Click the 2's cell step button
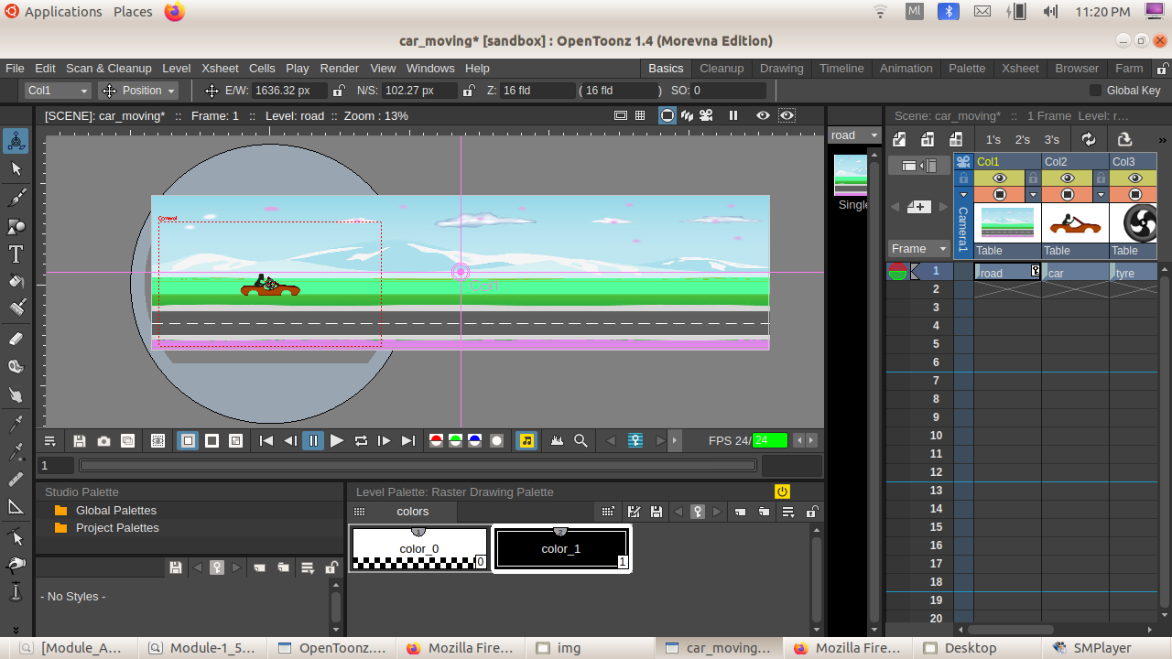This screenshot has height=659, width=1172. point(1023,139)
